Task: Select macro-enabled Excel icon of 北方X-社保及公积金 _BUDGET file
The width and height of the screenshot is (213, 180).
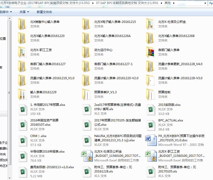Action: pos(87,156)
